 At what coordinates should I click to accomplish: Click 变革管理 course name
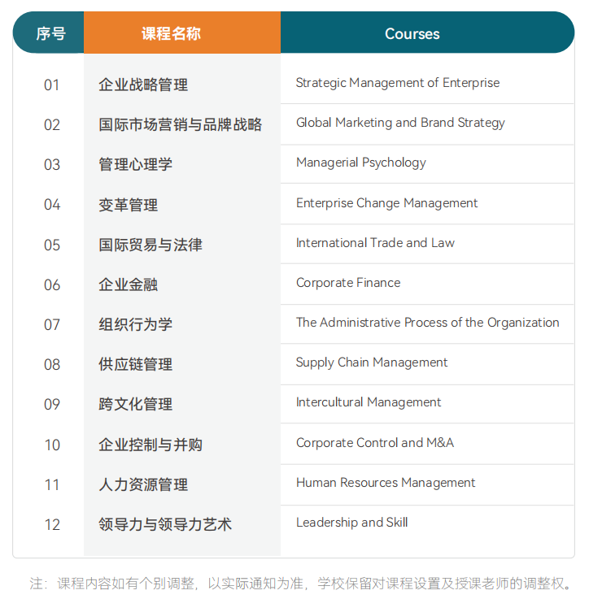coord(128,205)
